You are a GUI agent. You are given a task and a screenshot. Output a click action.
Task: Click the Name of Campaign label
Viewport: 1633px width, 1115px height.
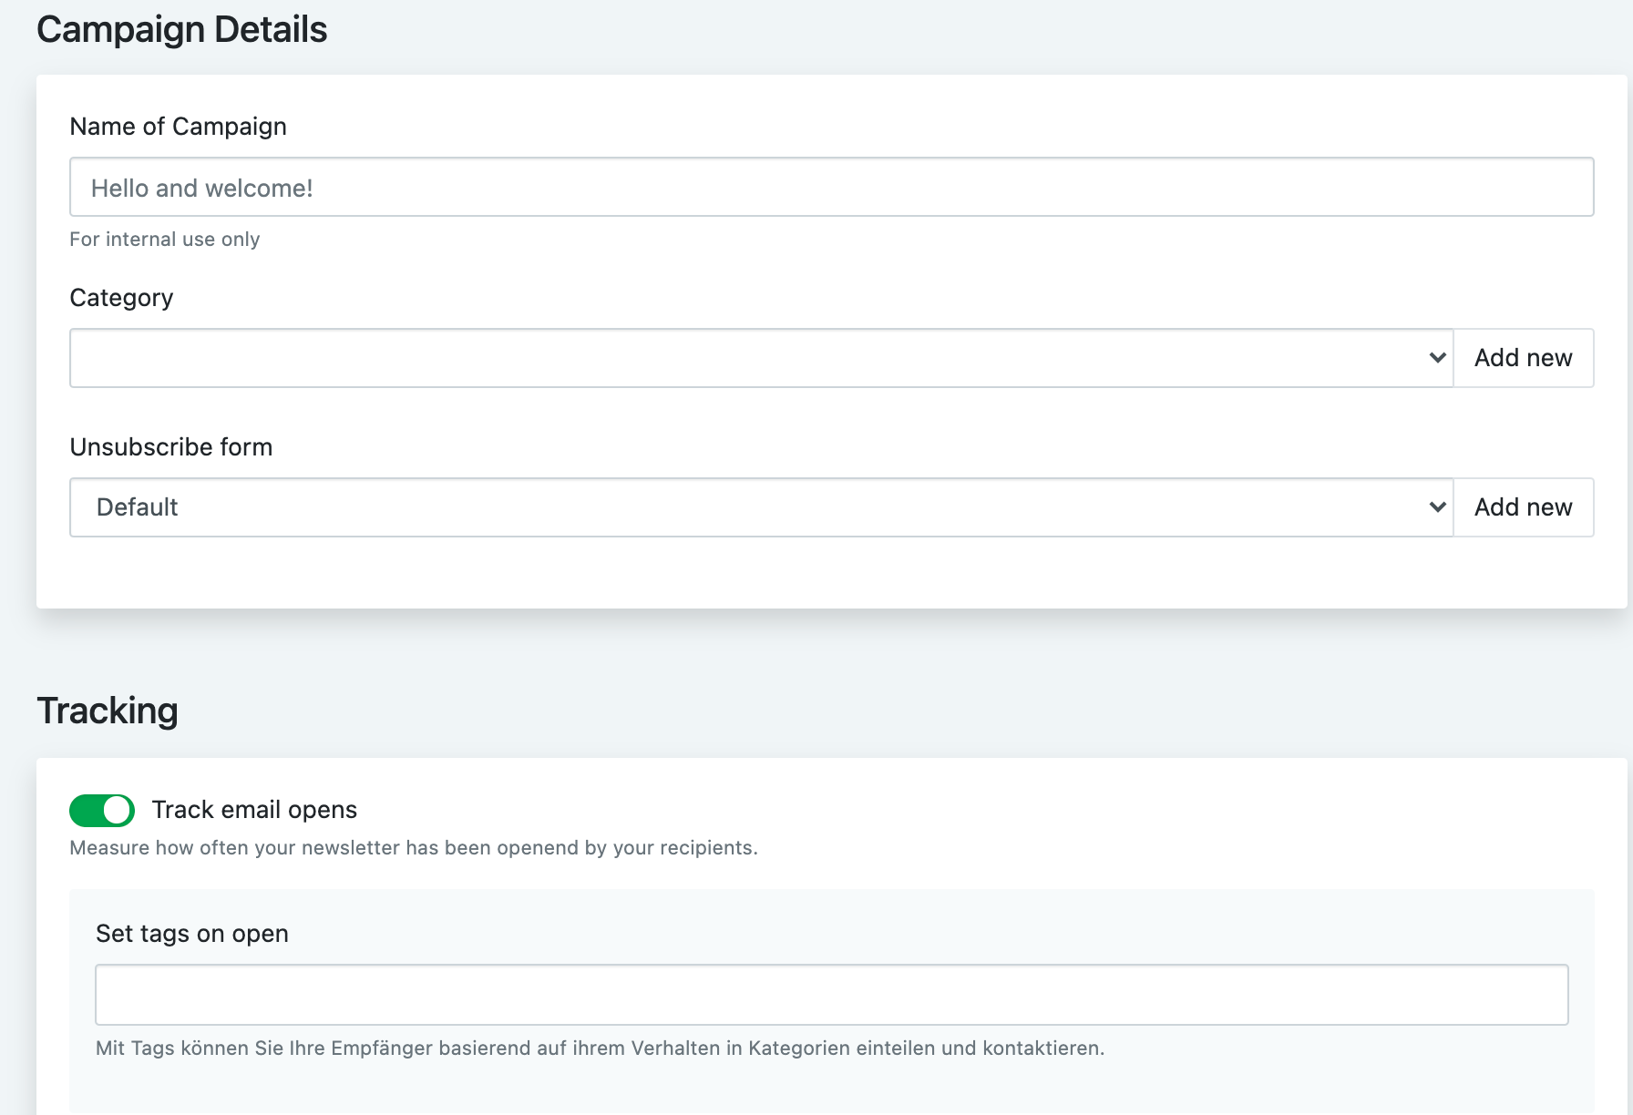click(x=178, y=127)
